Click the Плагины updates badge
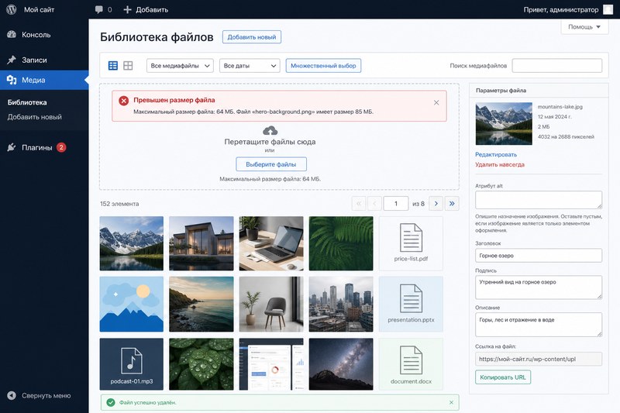 click(x=61, y=147)
